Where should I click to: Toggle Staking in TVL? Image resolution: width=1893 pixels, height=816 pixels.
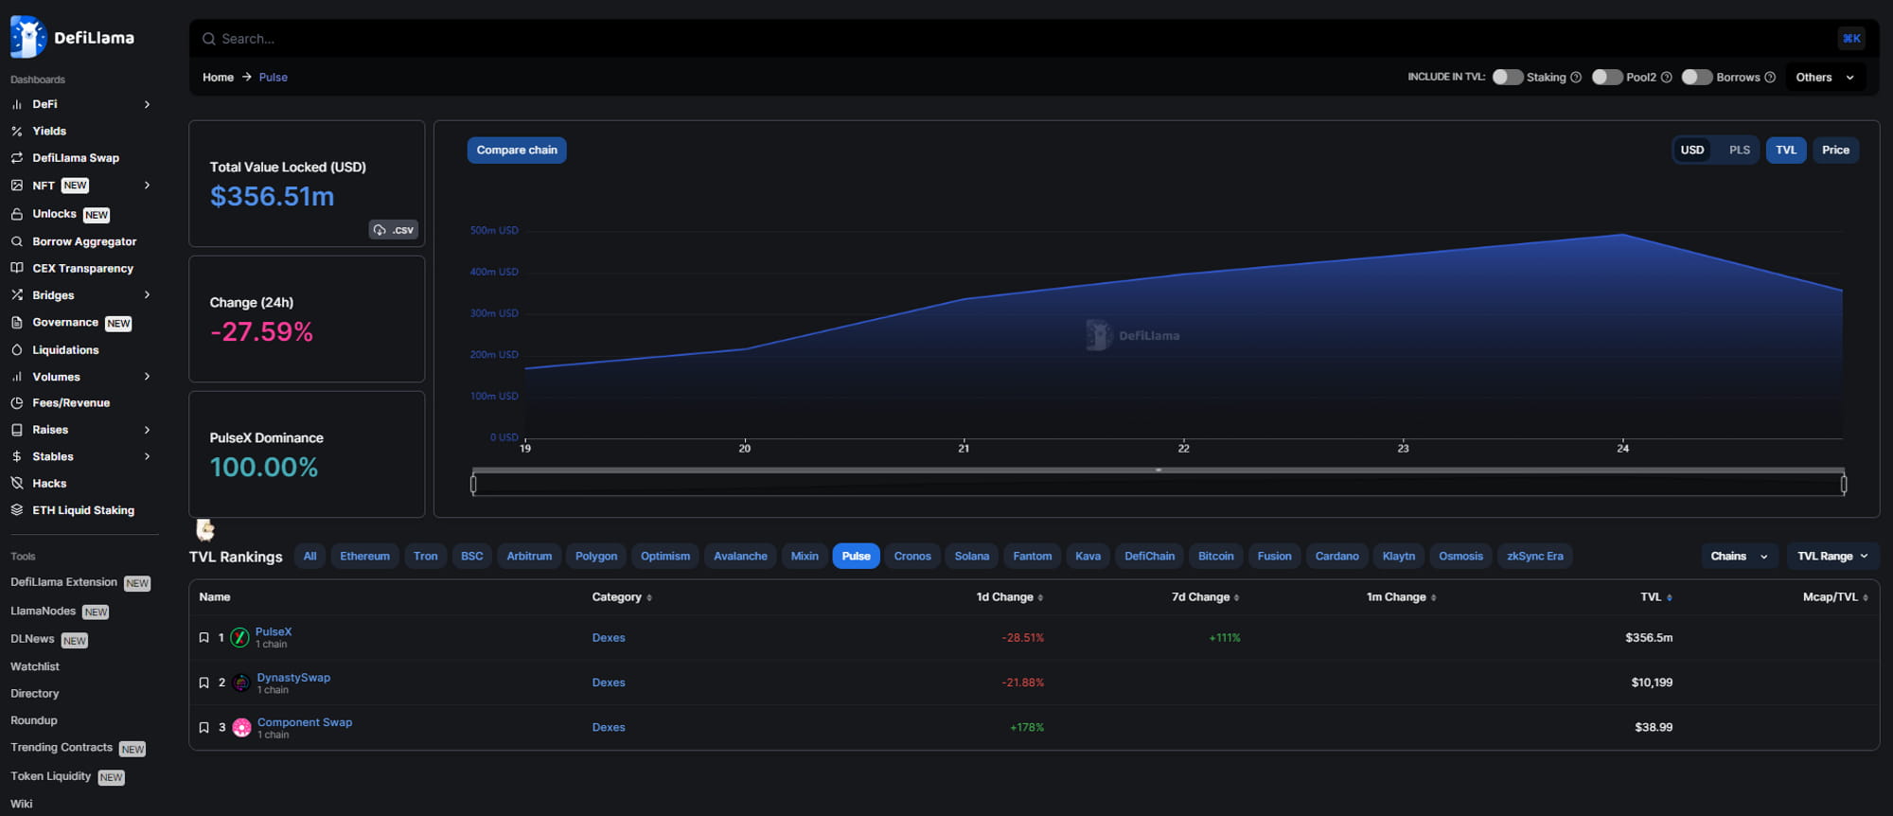click(x=1508, y=78)
